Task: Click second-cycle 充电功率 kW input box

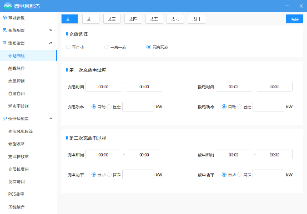Action: (138, 175)
